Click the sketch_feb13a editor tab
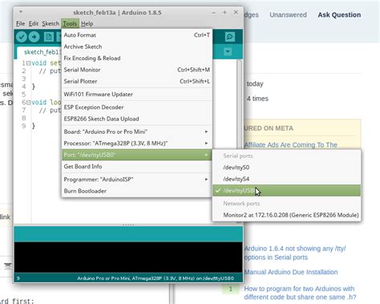Image resolution: width=380 pixels, height=304 pixels. [39, 52]
